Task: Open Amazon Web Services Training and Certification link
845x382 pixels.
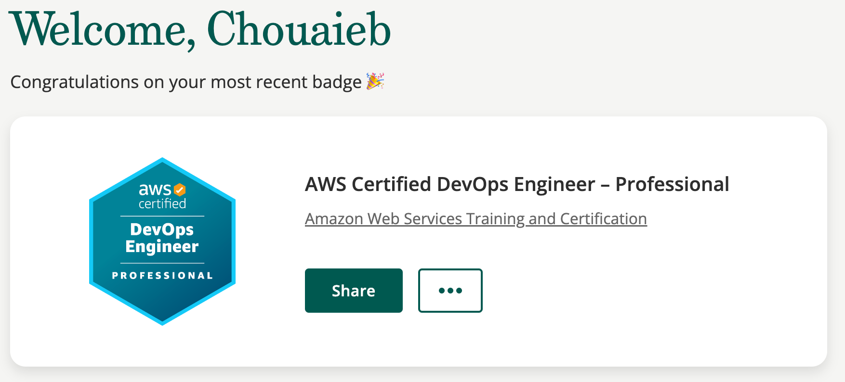Action: (476, 219)
